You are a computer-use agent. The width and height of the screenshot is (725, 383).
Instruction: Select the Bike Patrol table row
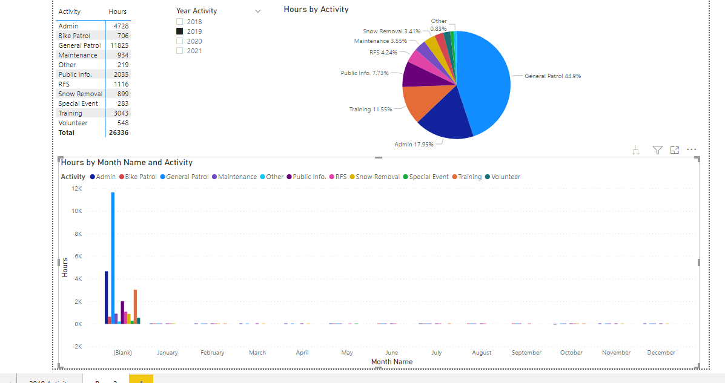click(93, 36)
